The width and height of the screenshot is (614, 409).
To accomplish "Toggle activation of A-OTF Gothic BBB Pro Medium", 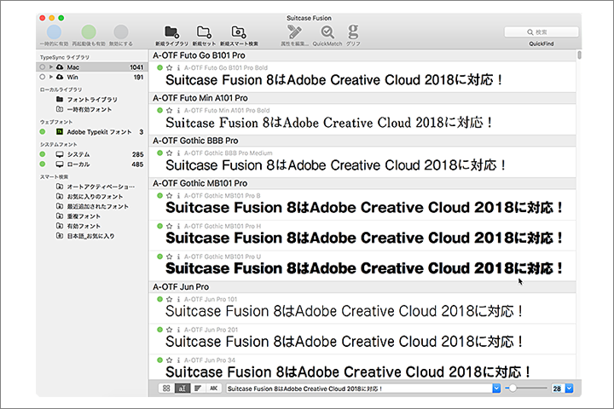I will point(159,153).
